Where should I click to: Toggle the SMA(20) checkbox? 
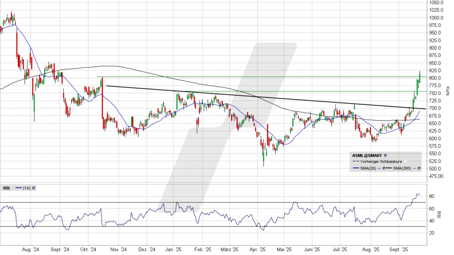379,169
